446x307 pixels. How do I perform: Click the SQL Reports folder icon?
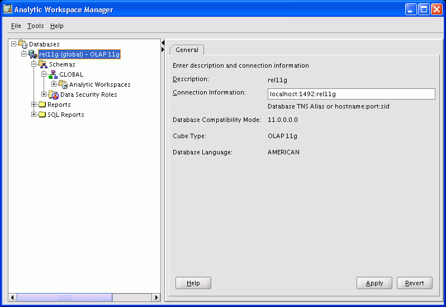coord(42,115)
